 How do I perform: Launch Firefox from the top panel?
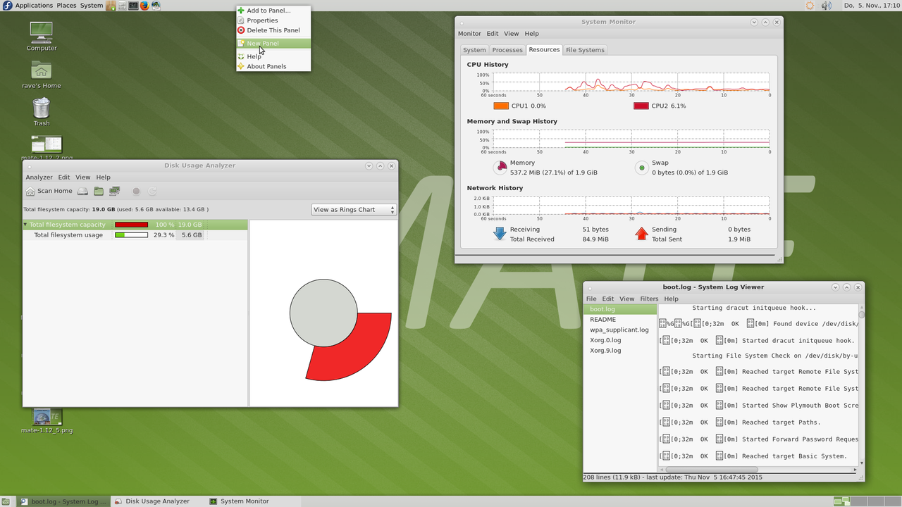[144, 6]
